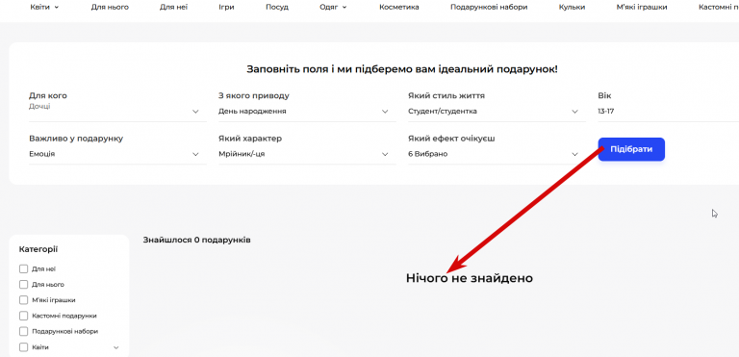Image resolution: width=739 pixels, height=357 pixels.
Task: Open the З якого приводу dropdown
Action: tap(307, 112)
